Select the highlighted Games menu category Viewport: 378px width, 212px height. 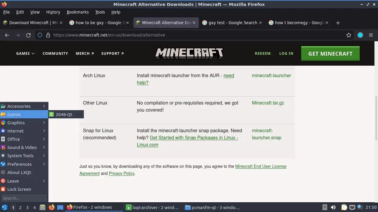(x=24, y=115)
